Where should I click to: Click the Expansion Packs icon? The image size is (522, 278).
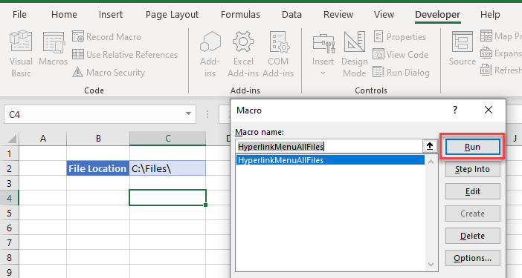tap(486, 53)
